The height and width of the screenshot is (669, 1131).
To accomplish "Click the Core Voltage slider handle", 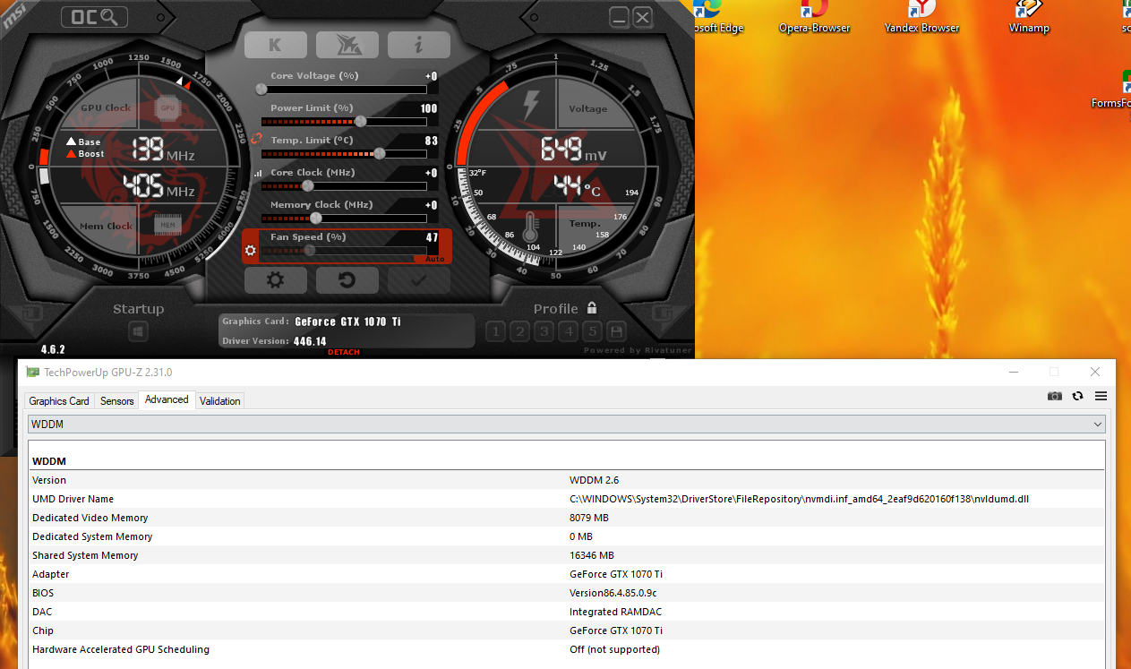I will click(261, 89).
